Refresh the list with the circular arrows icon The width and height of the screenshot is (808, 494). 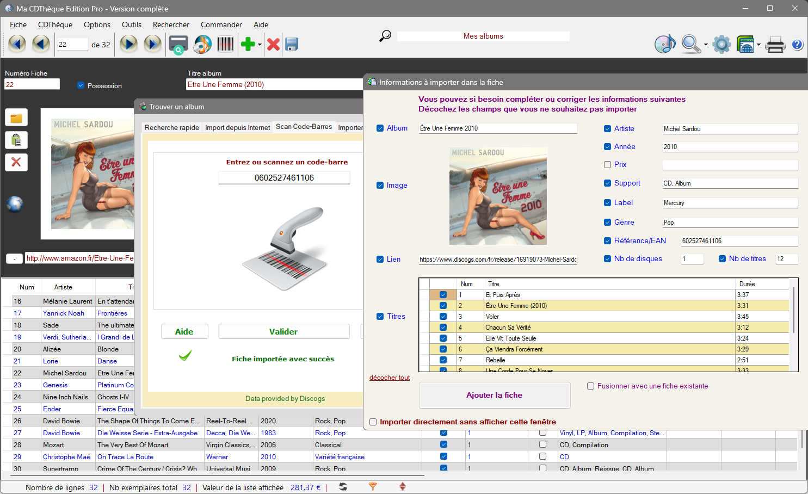pos(343,487)
